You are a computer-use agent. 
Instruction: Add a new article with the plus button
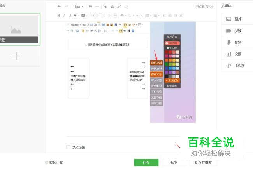[x=16, y=56]
